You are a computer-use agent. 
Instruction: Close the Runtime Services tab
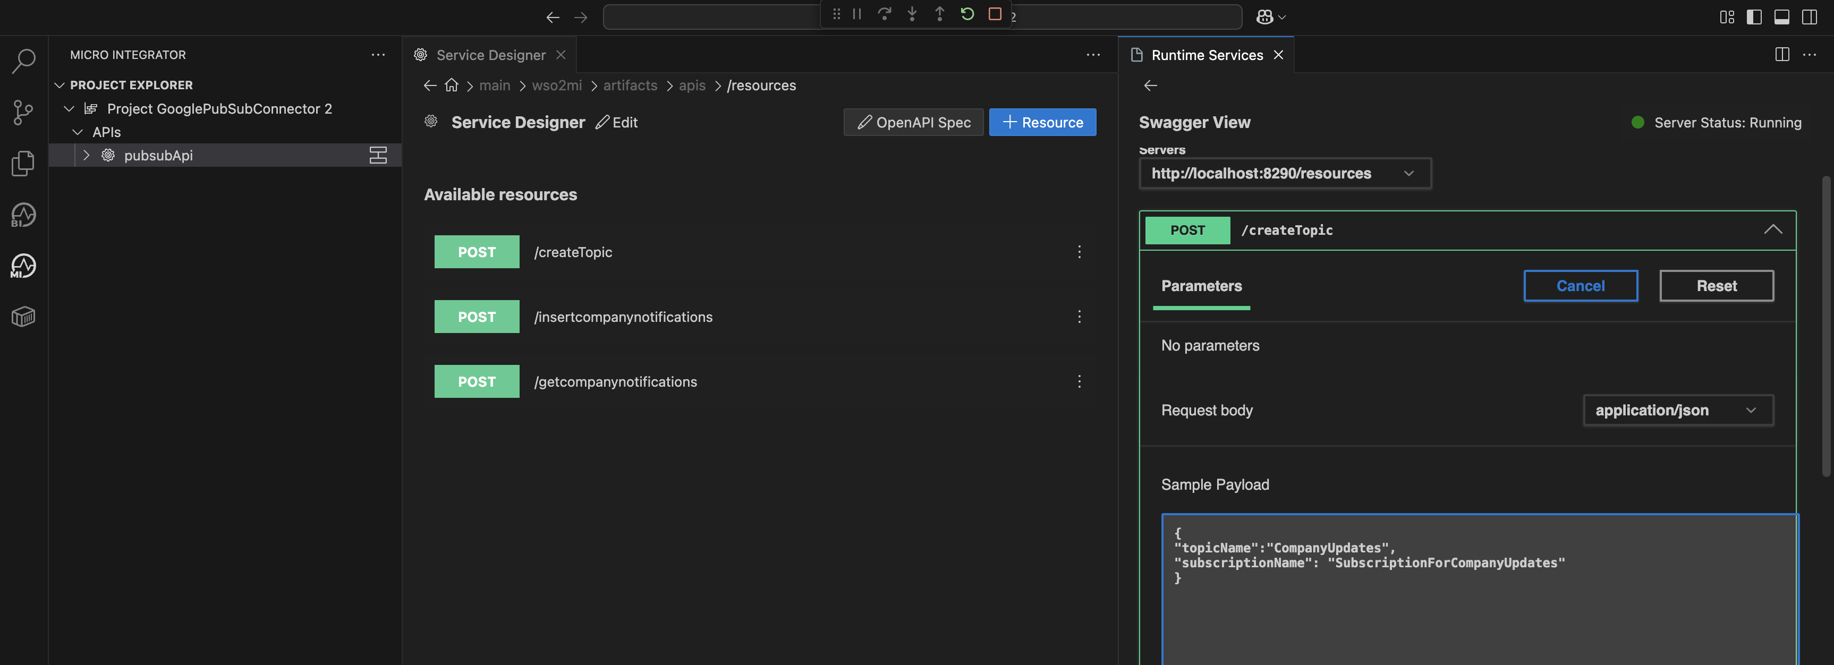point(1279,55)
